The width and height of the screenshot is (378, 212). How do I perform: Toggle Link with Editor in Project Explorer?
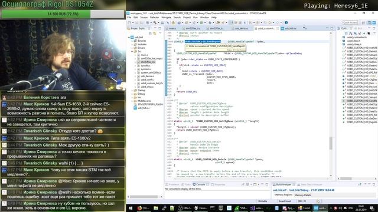click(155, 33)
